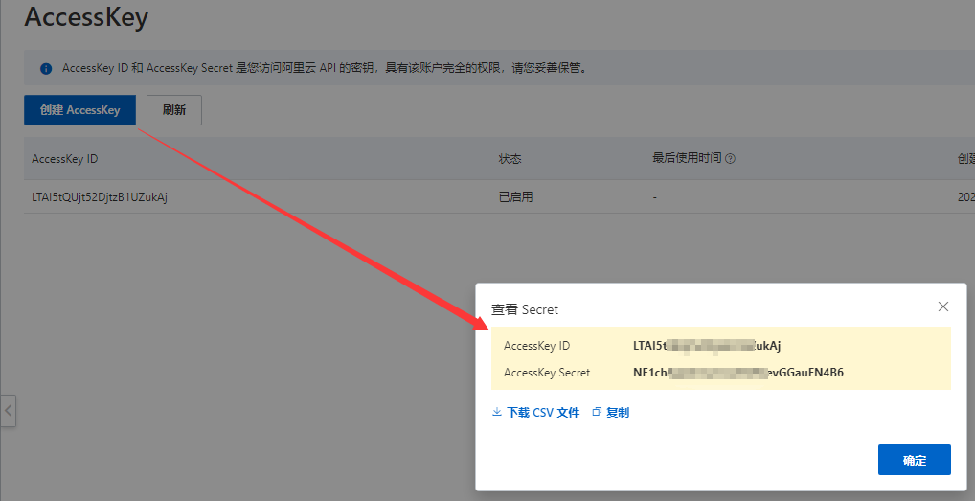Click the copy icon beside 复制
This screenshot has width=975, height=501.
pyautogui.click(x=597, y=412)
